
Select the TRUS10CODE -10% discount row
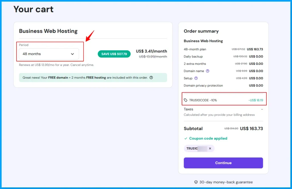click(x=224, y=100)
